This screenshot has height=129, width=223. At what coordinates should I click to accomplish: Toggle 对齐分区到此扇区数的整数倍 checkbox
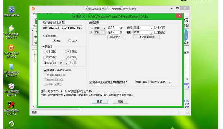(91, 82)
